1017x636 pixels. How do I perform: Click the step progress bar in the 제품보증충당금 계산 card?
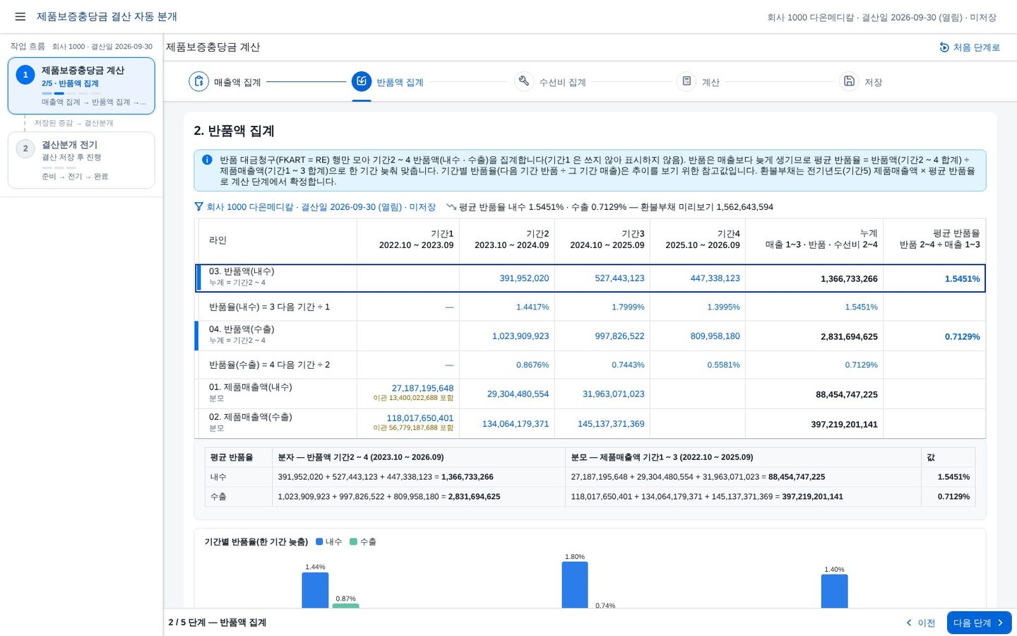tap(71, 93)
